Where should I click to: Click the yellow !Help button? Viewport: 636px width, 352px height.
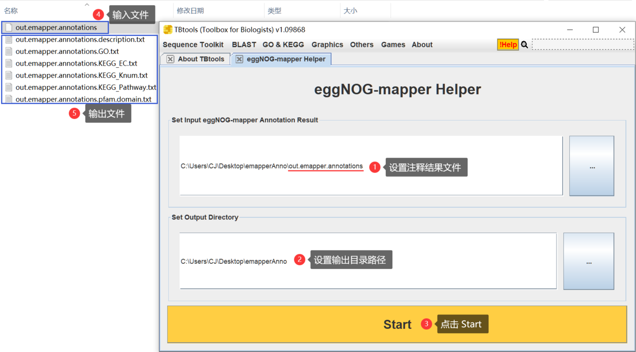coord(508,45)
